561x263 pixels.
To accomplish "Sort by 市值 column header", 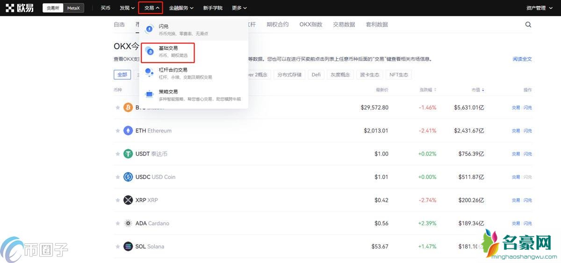I will click(x=477, y=90).
